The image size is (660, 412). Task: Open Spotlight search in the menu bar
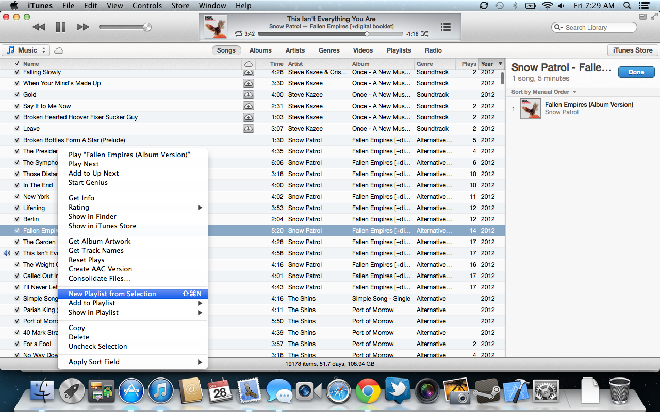click(x=627, y=6)
